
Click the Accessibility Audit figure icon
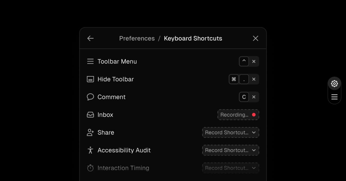(90, 150)
